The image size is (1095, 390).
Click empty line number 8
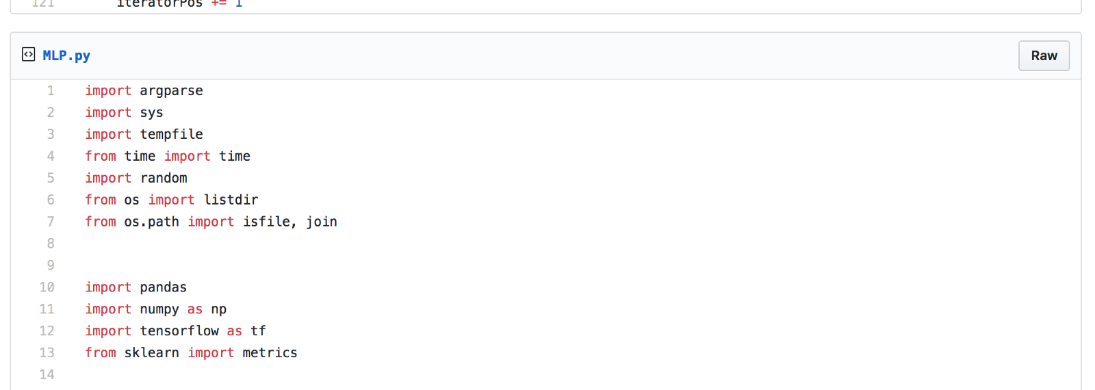(x=51, y=244)
